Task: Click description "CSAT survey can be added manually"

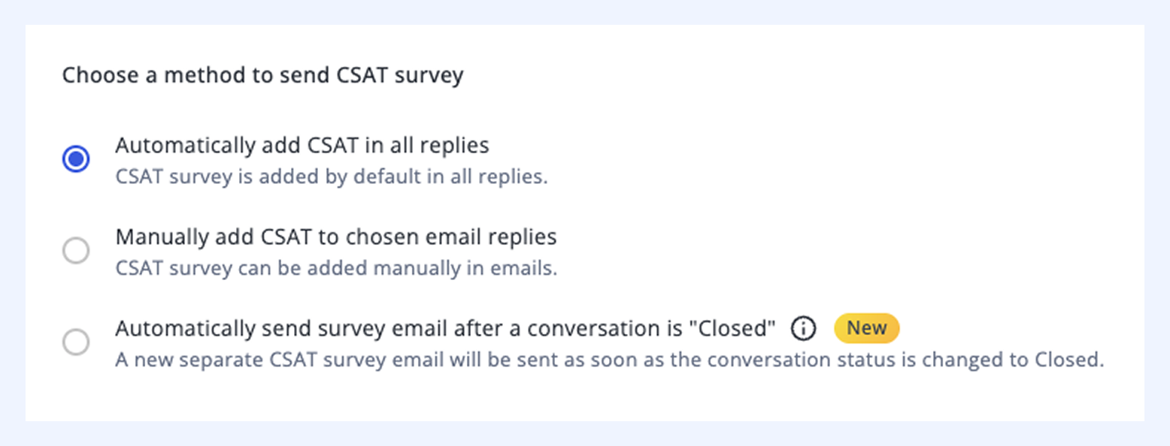Action: tap(336, 268)
